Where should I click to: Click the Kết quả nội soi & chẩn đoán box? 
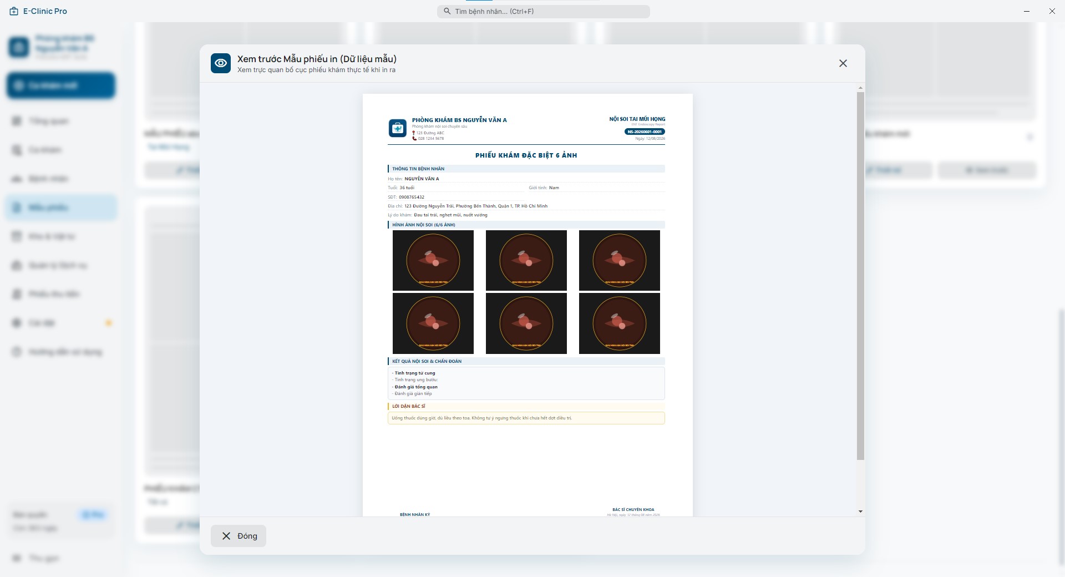(526, 383)
